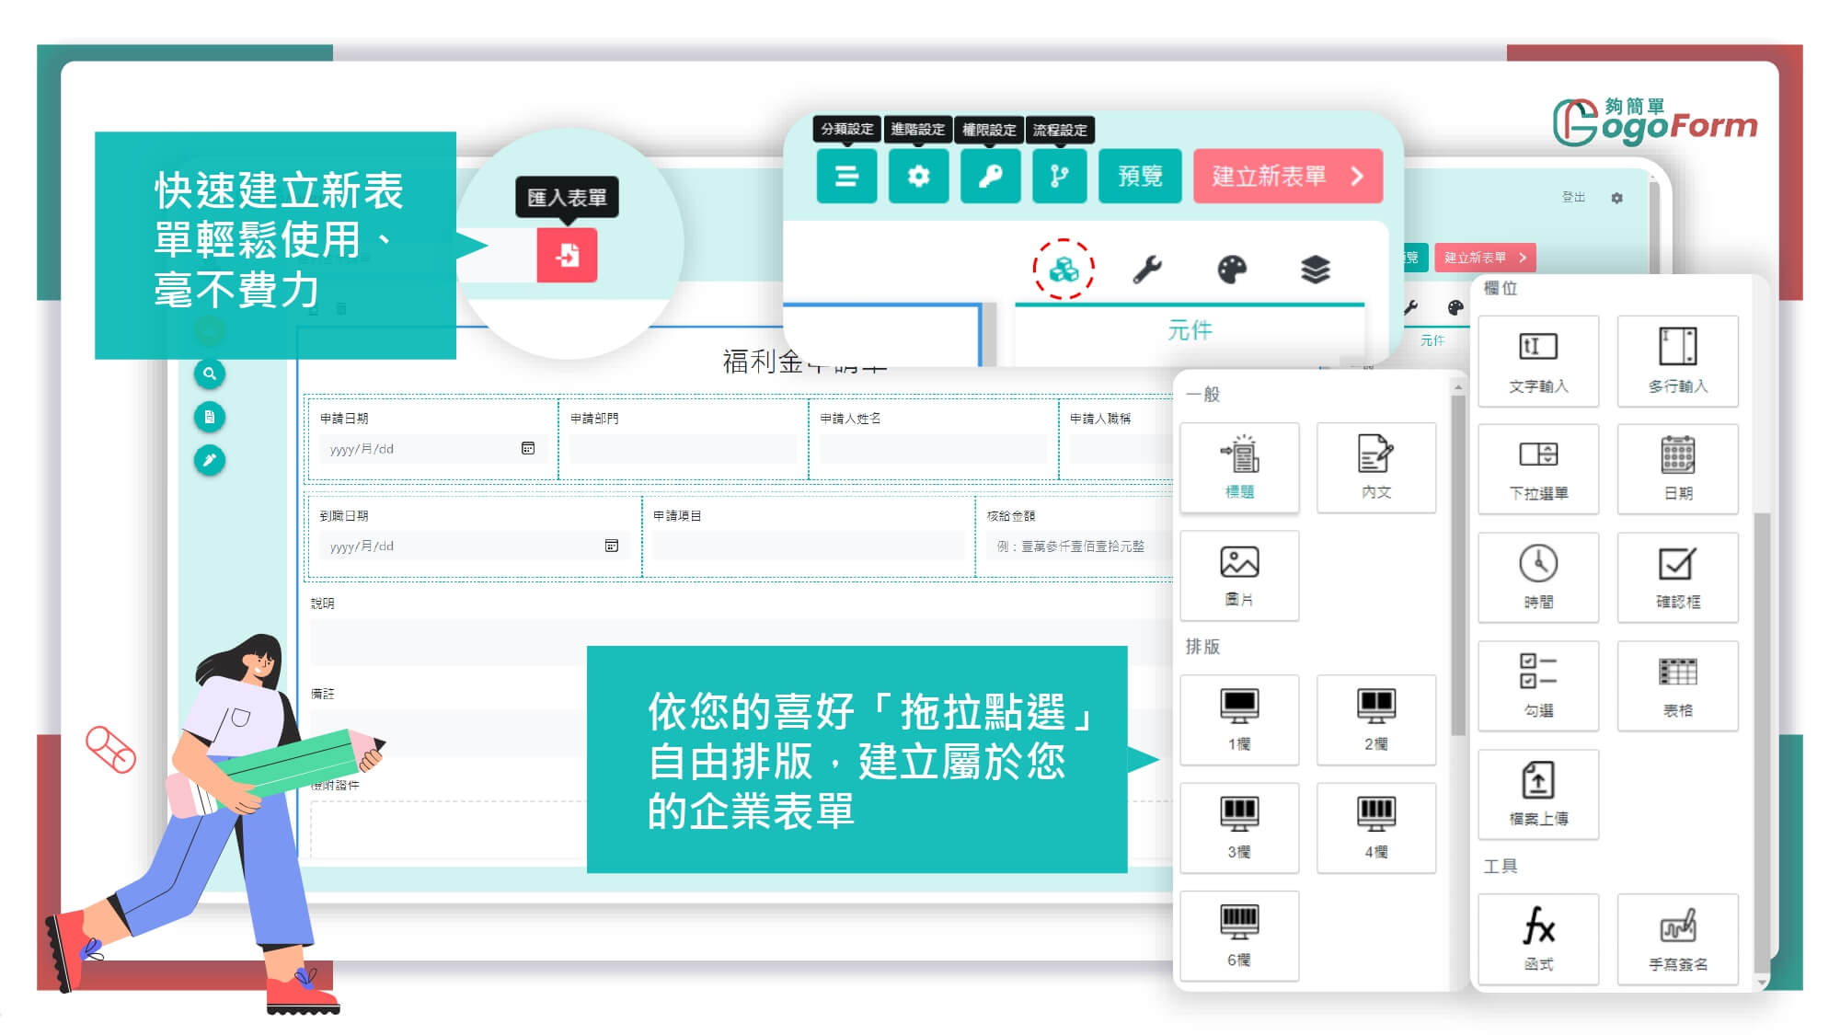1840x1035 pixels.
Task: Open workflow settings branch icon
Action: click(x=1060, y=176)
